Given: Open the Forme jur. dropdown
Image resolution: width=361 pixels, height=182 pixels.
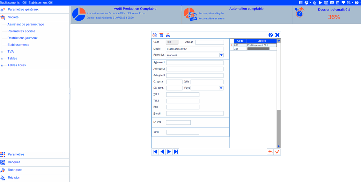Looking at the screenshot, I should [x=221, y=55].
